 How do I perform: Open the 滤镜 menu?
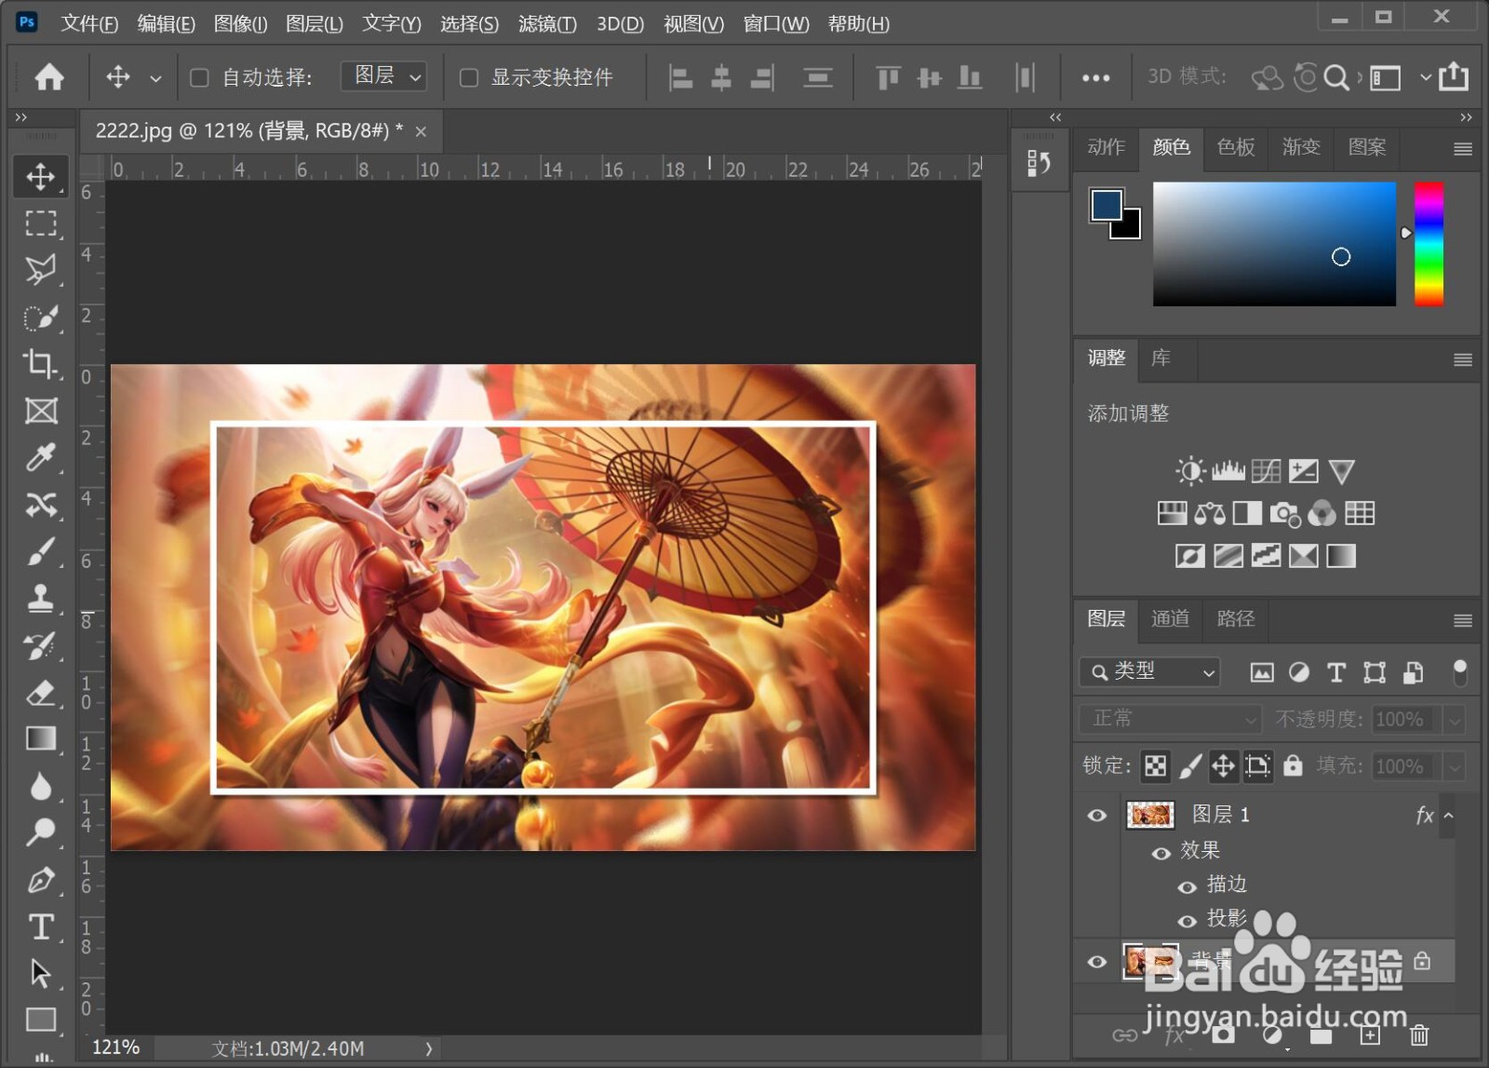point(547,23)
